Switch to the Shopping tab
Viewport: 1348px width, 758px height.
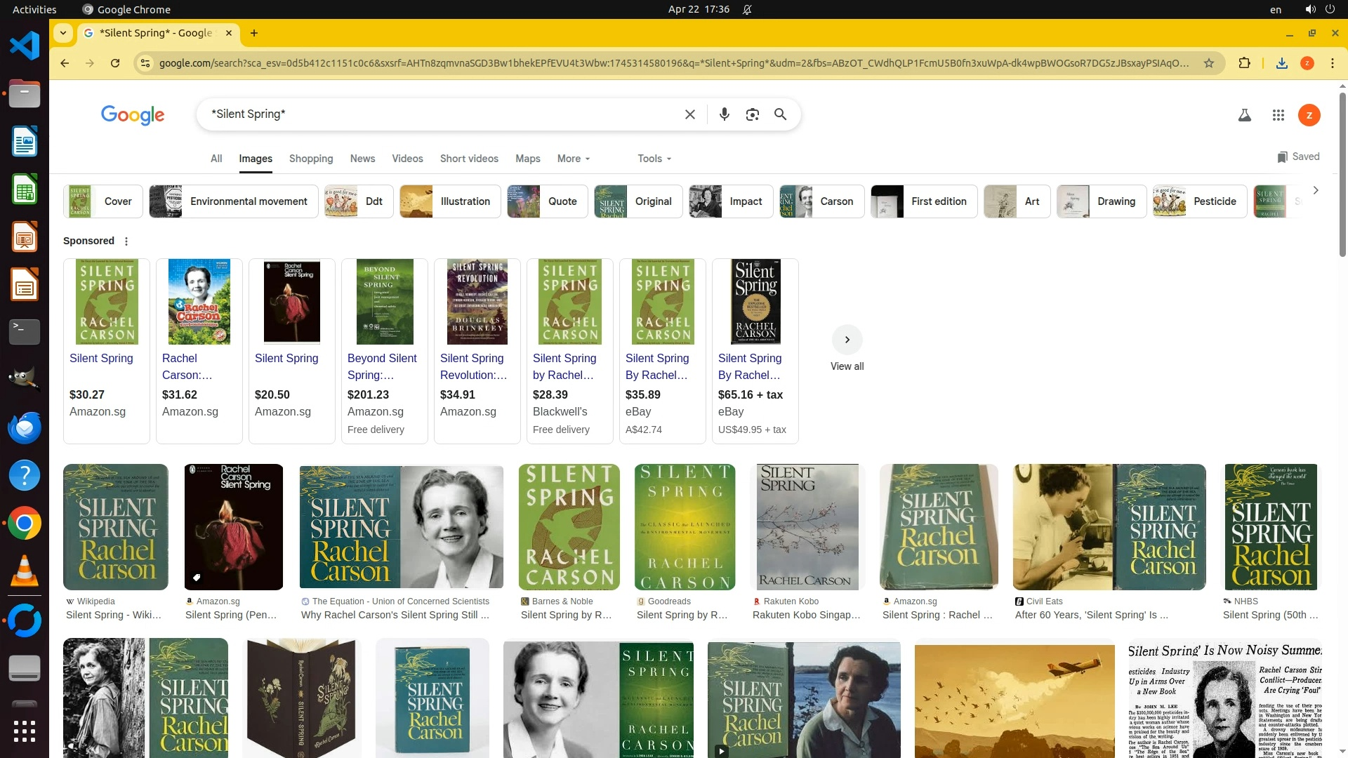(x=310, y=159)
